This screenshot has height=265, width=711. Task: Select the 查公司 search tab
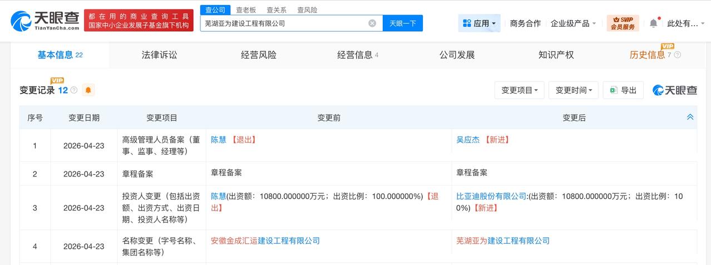(x=215, y=10)
